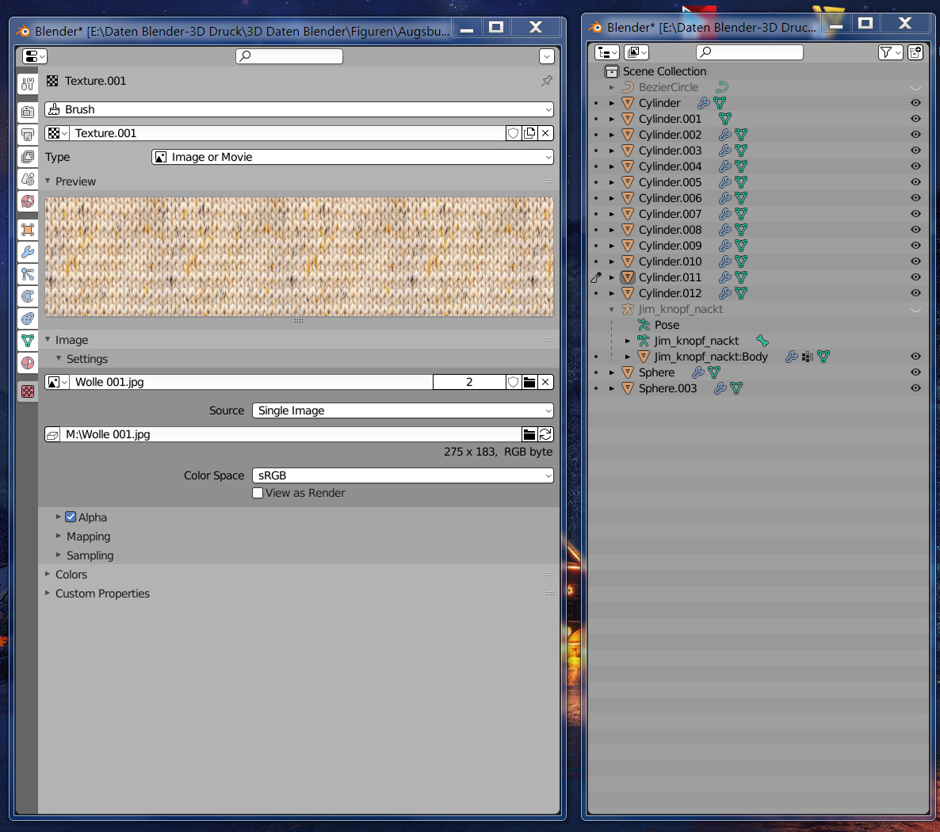Open the Color Space sRGB dropdown
The height and width of the screenshot is (832, 940).
tap(403, 475)
